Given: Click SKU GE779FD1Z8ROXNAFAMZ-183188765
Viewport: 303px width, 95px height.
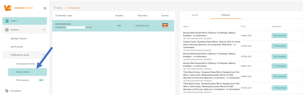Looking at the screenshot, I should pyautogui.click(x=197, y=69).
